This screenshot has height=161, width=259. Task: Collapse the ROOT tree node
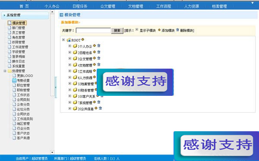tap(63, 40)
